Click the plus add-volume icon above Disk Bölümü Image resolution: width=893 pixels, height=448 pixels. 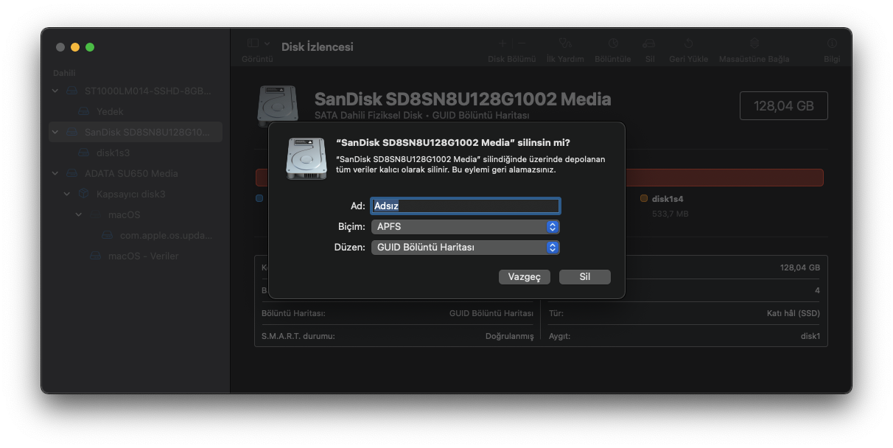[x=502, y=44]
